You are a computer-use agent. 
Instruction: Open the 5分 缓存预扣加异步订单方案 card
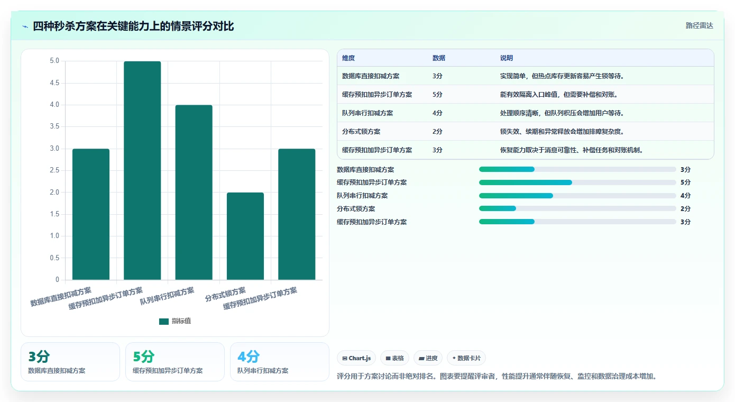[175, 362]
